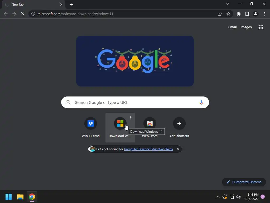The height and width of the screenshot is (203, 270).
Task: Open the WIN11.cmd Dropbox shortcut
Action: pos(91,128)
